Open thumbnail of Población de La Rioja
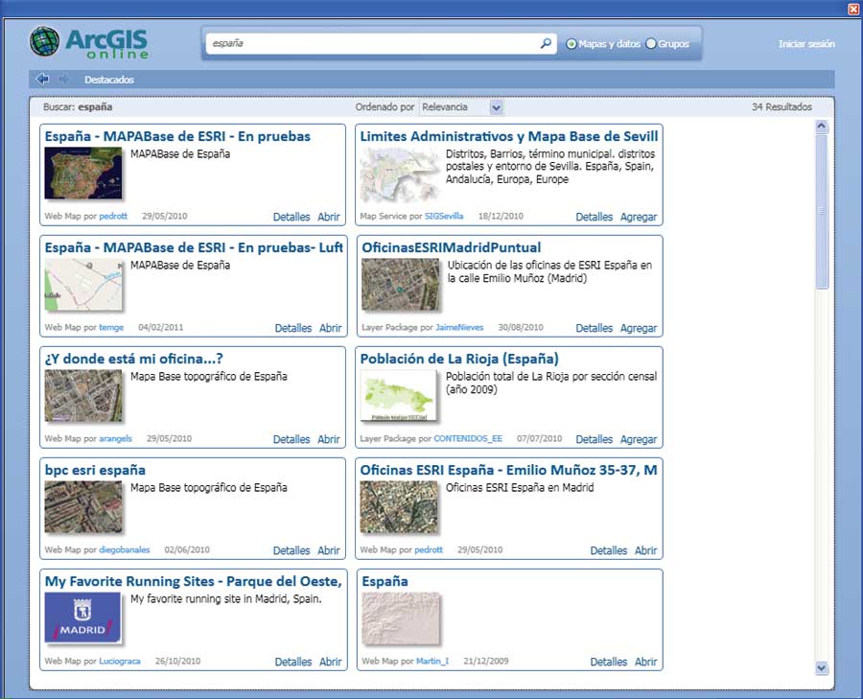863x699 pixels. (399, 396)
